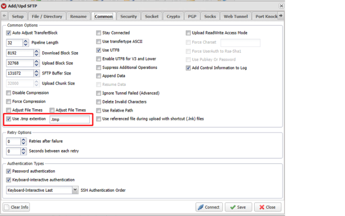Viewport: 345px width, 216px height.
Task: Enable UTF8 for V3 and Lower
Action: click(x=98, y=59)
